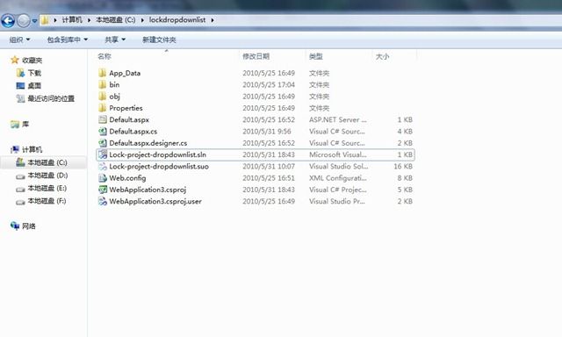This screenshot has width=562, height=337.
Task: Select the file name Lock-project-dropdownlist.suo
Action: click(x=159, y=166)
